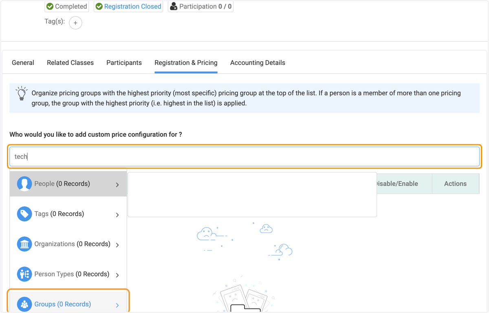Expand the Person Types results chevron
The height and width of the screenshot is (313, 489).
117,275
